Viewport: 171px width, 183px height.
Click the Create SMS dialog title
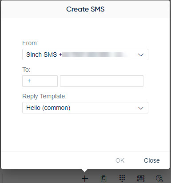click(x=85, y=9)
